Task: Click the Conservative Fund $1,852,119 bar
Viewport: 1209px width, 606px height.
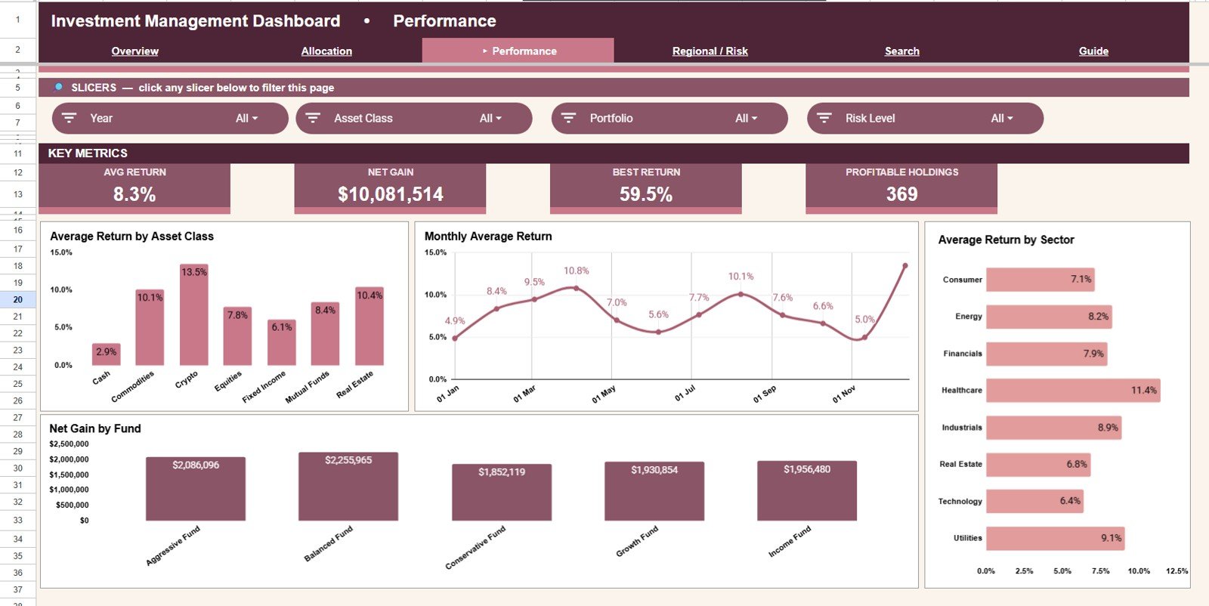Action: [x=502, y=493]
